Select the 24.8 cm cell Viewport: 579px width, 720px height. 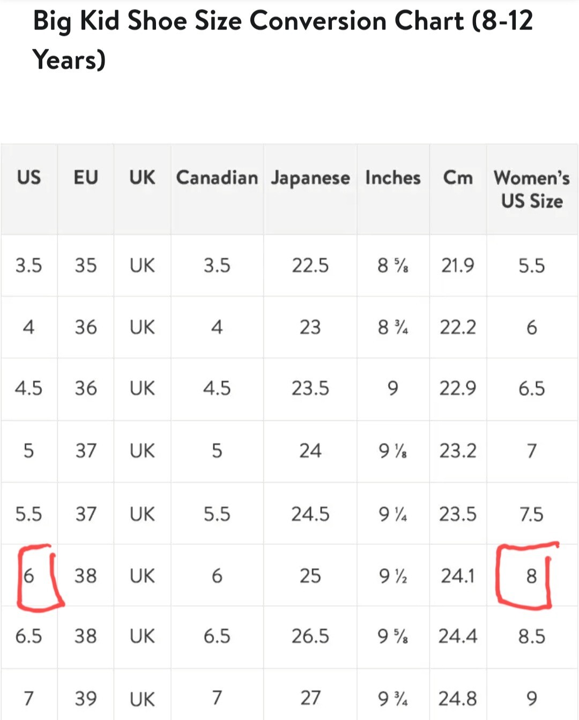point(458,699)
